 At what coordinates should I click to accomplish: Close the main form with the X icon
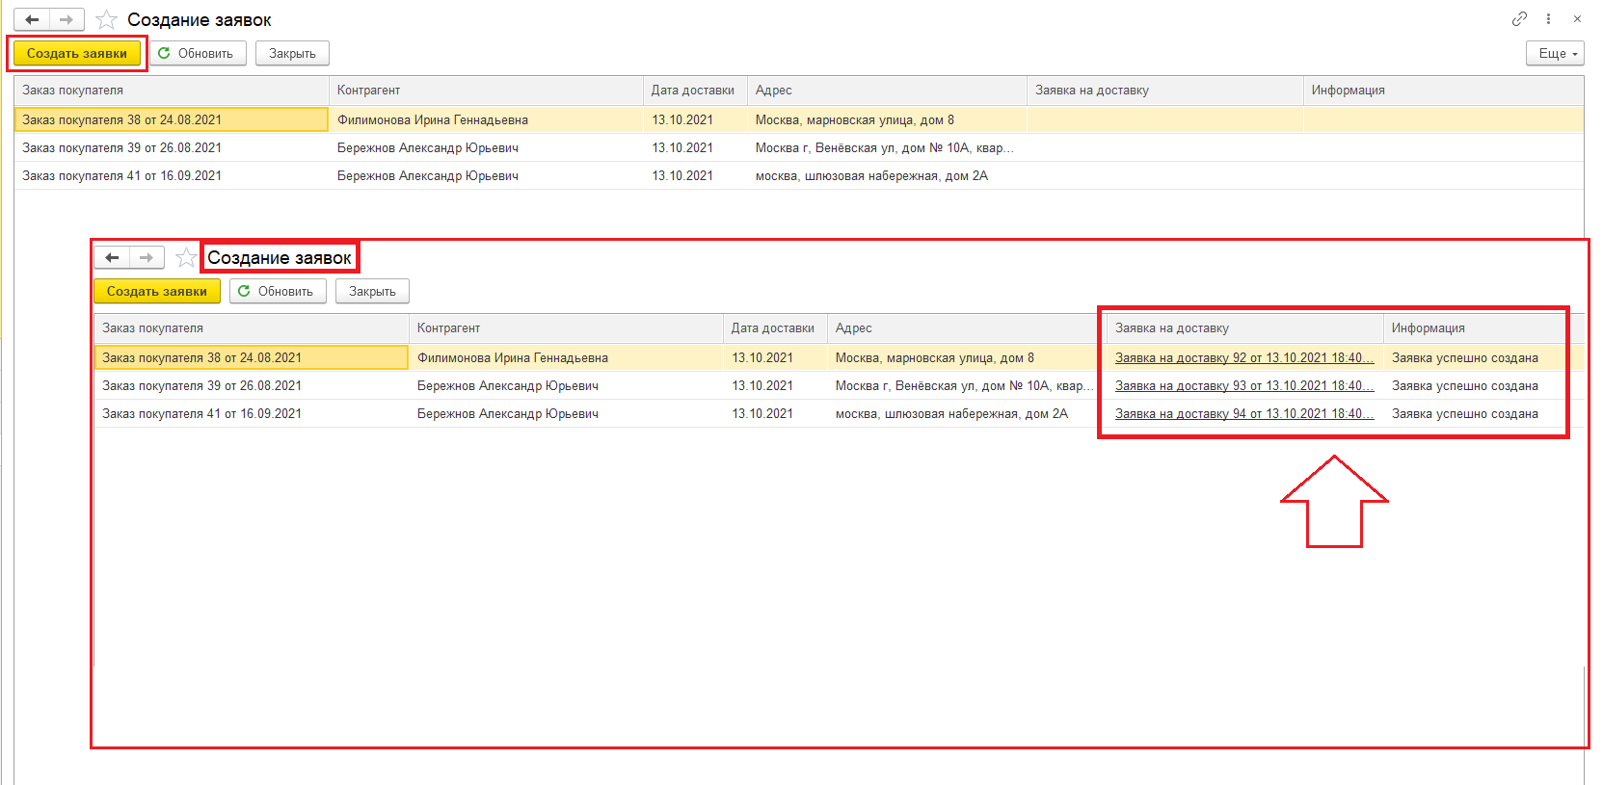click(x=1577, y=18)
